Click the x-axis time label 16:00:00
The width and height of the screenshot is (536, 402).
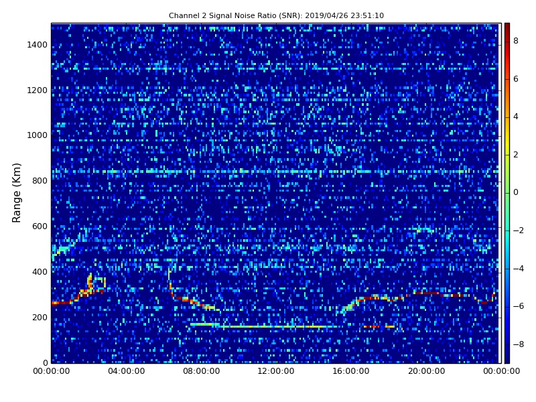pyautogui.click(x=351, y=371)
